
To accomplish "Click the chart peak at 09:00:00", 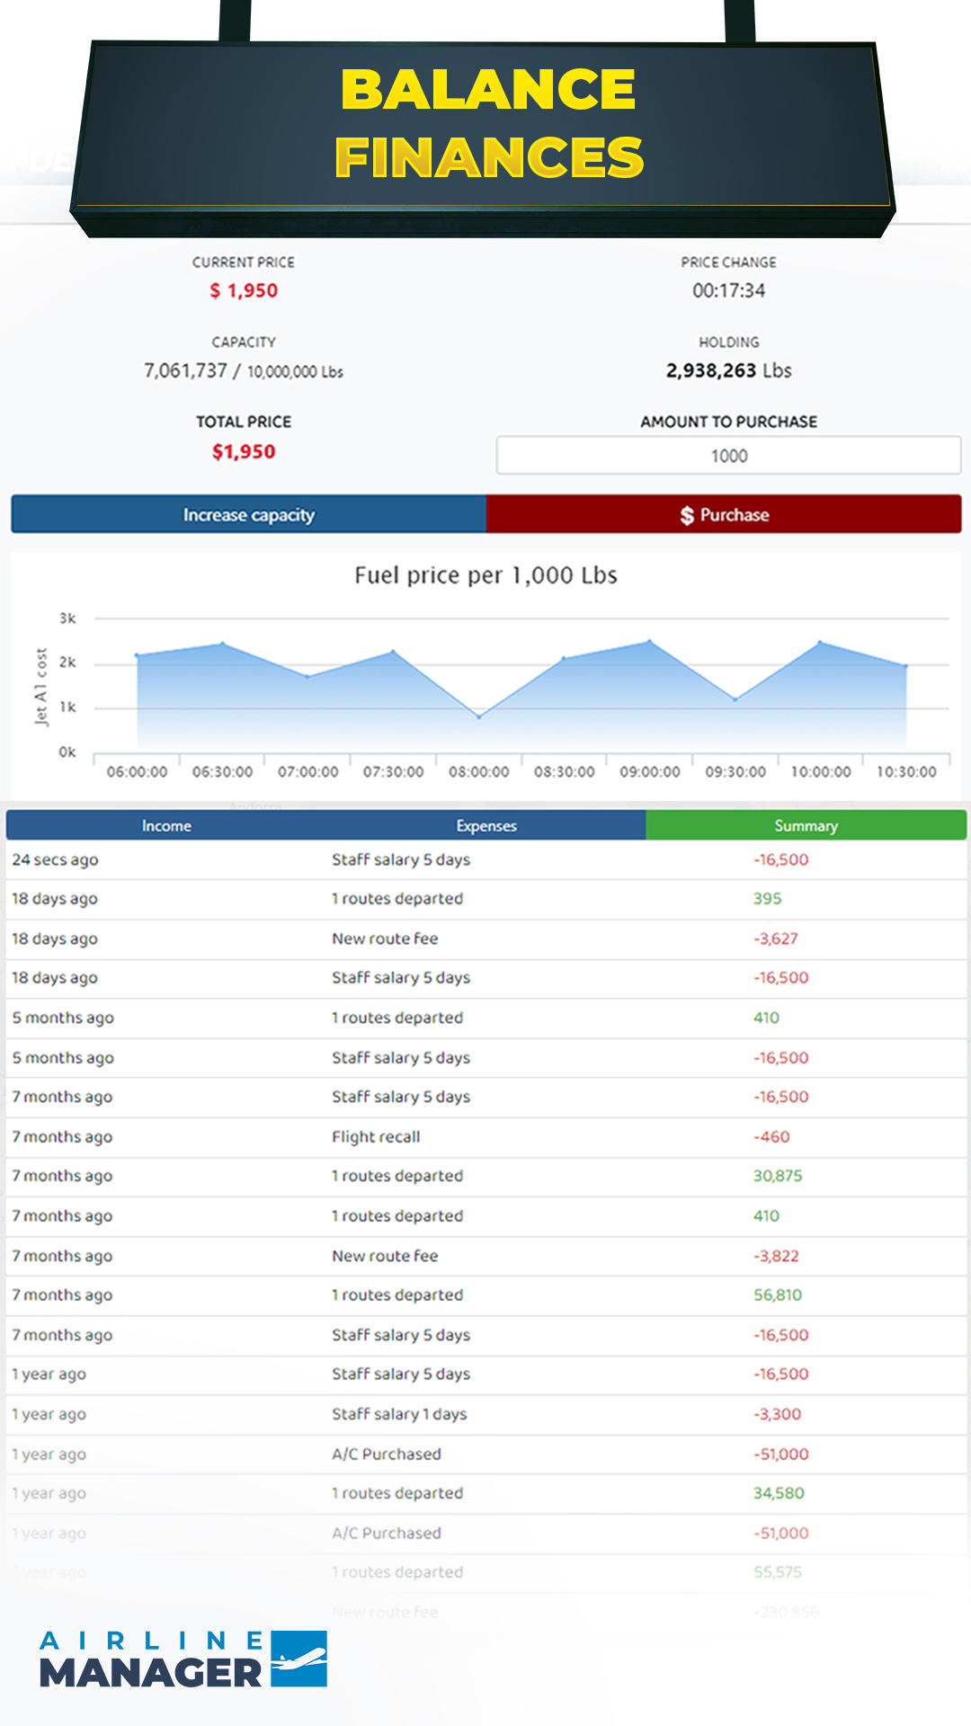I will tap(650, 642).
